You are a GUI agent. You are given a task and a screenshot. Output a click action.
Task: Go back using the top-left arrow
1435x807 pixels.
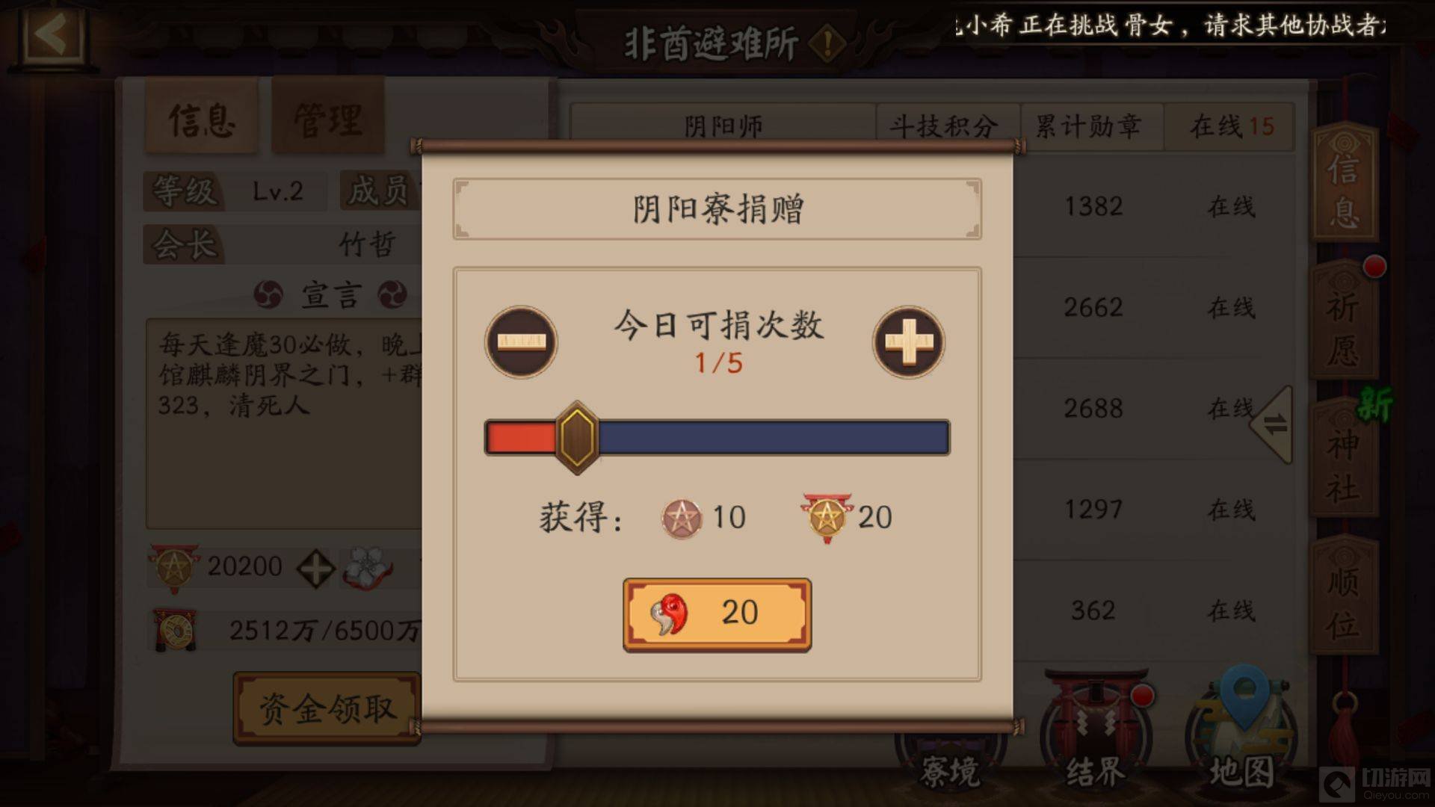pyautogui.click(x=52, y=33)
